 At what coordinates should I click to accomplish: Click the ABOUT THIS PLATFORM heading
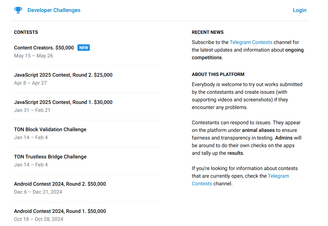pyautogui.click(x=218, y=74)
